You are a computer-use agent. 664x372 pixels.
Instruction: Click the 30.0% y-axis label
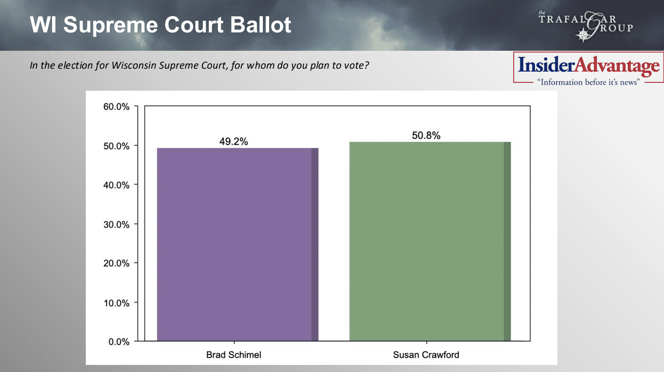116,225
